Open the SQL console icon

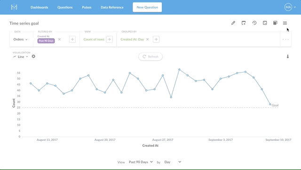pyautogui.click(x=265, y=23)
